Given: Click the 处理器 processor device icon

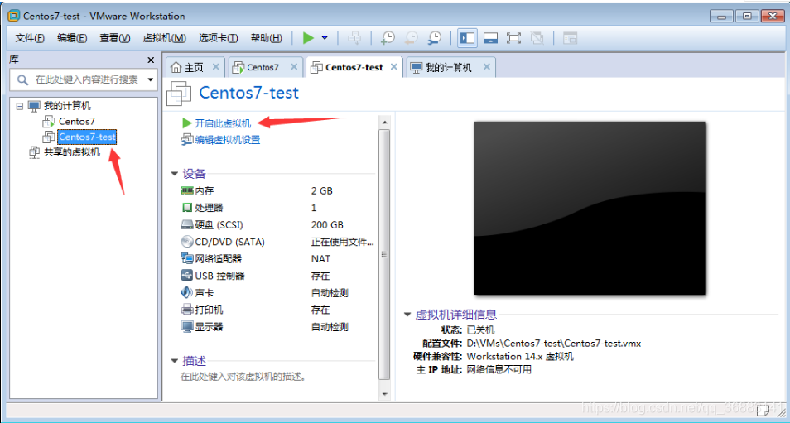Looking at the screenshot, I should pyautogui.click(x=187, y=208).
